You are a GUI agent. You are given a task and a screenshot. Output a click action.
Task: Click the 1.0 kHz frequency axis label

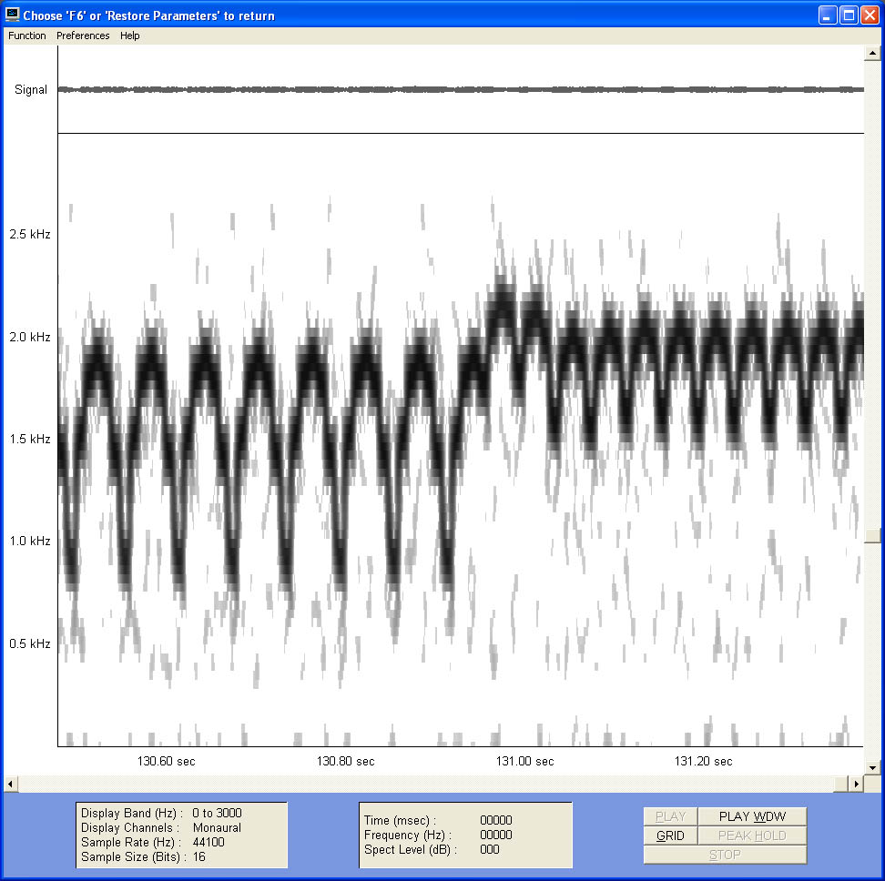tap(30, 541)
